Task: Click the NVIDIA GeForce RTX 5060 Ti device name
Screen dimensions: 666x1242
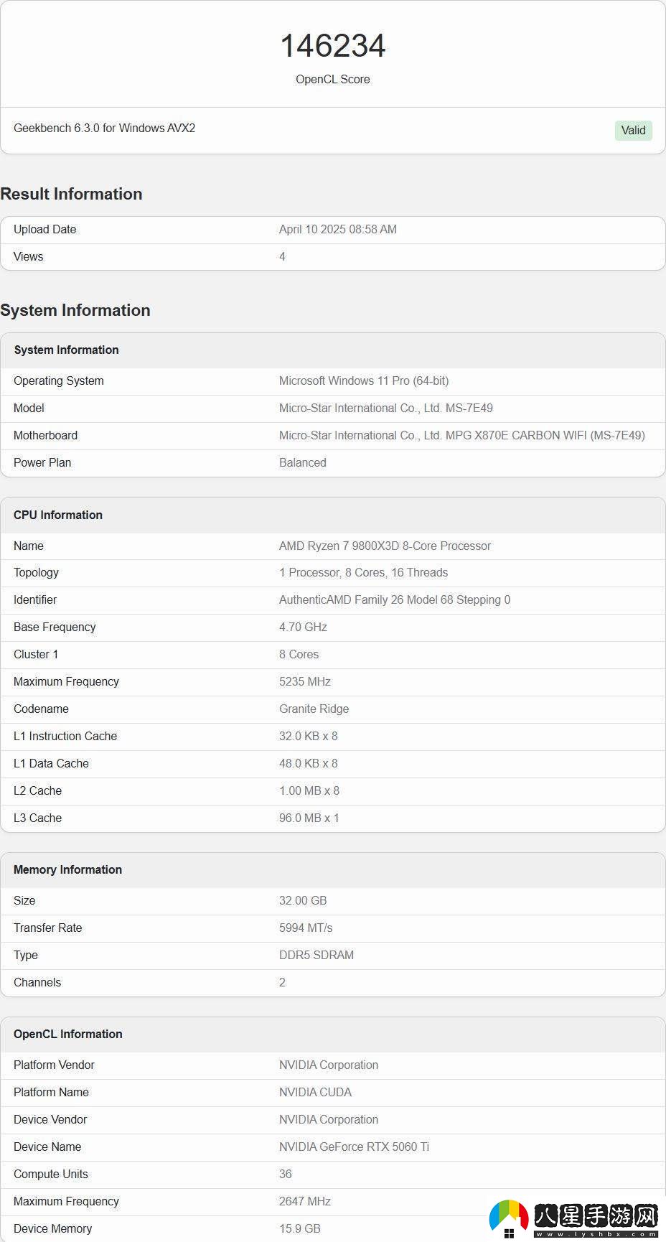Action: click(354, 1147)
